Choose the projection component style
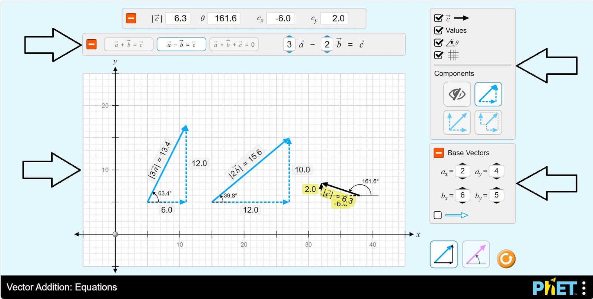Viewport: 593px width, 299px height. click(488, 122)
